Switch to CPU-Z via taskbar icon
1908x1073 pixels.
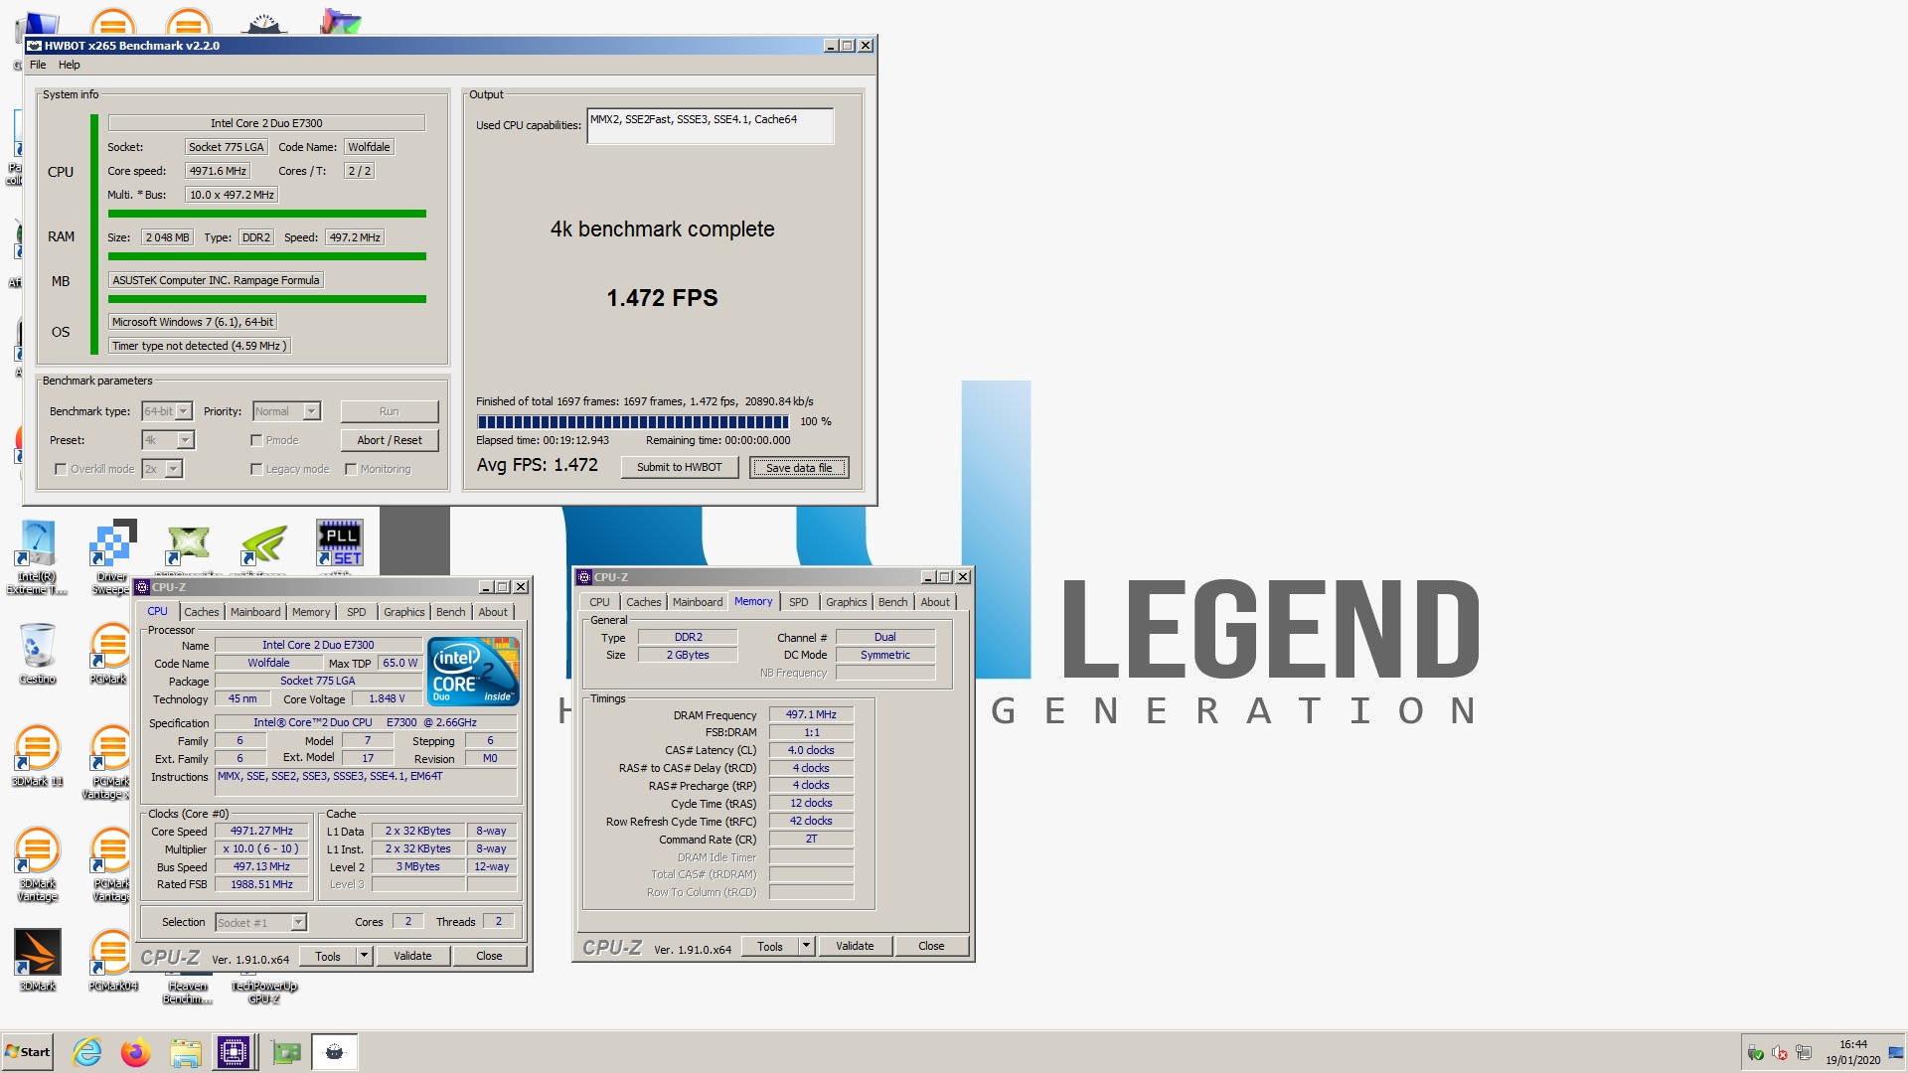tap(234, 1052)
